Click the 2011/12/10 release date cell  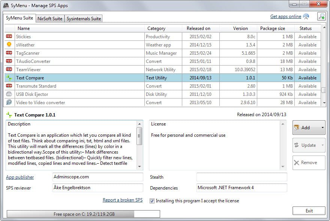(200, 94)
